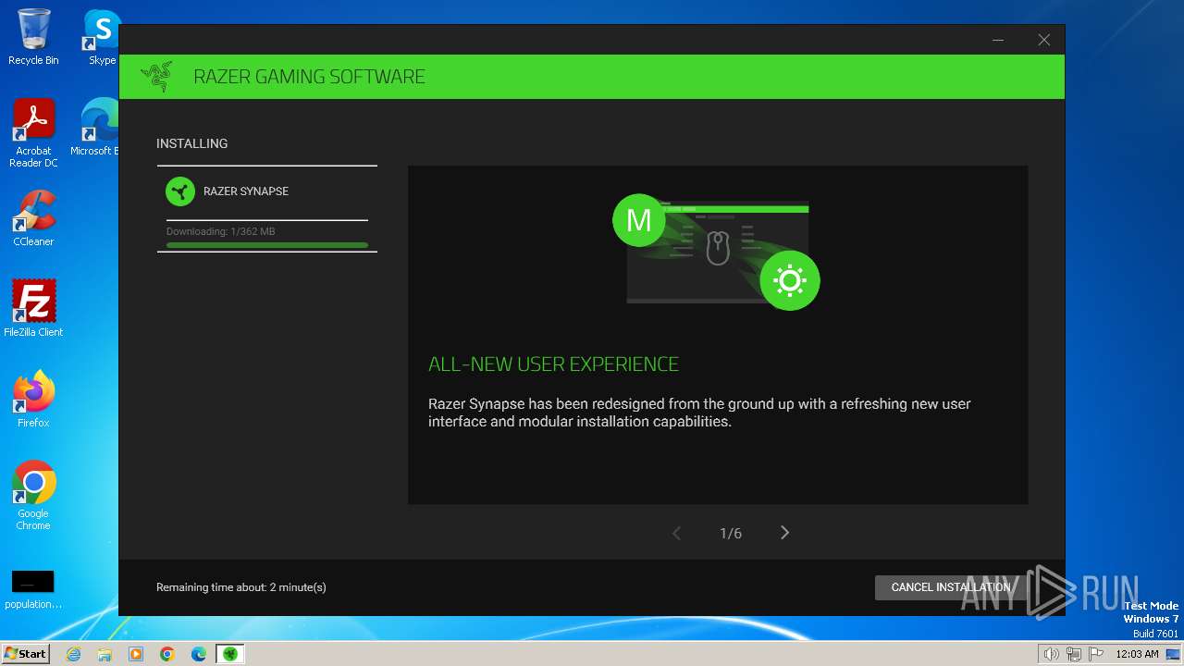This screenshot has width=1184, height=666.
Task: Click the network tray icon
Action: point(1074,654)
